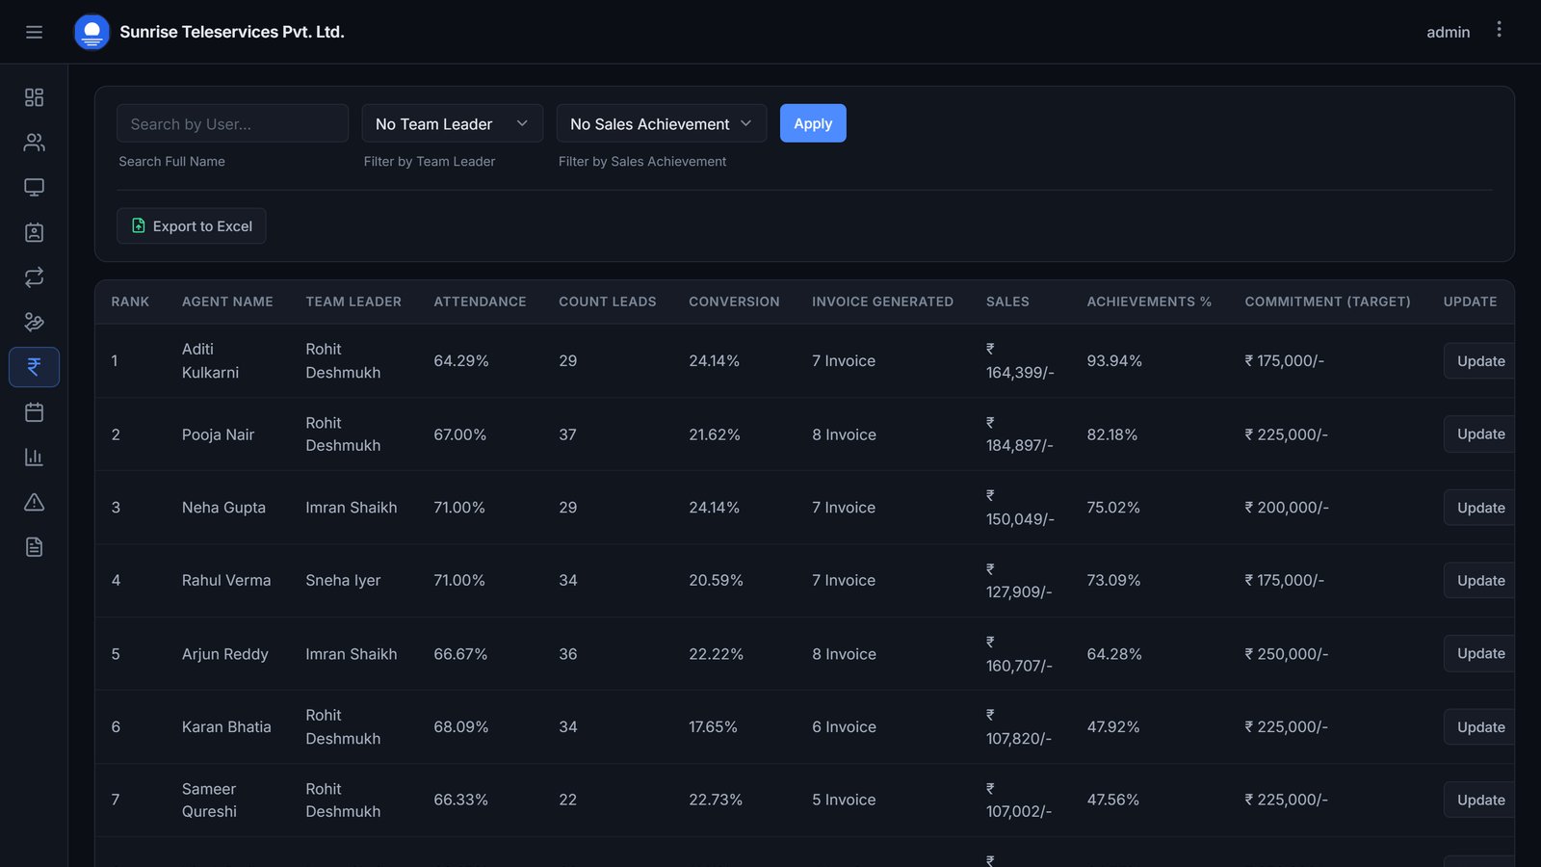Expand the No Team Leader dropdown
Viewport: 1541px width, 867px height.
pos(453,123)
